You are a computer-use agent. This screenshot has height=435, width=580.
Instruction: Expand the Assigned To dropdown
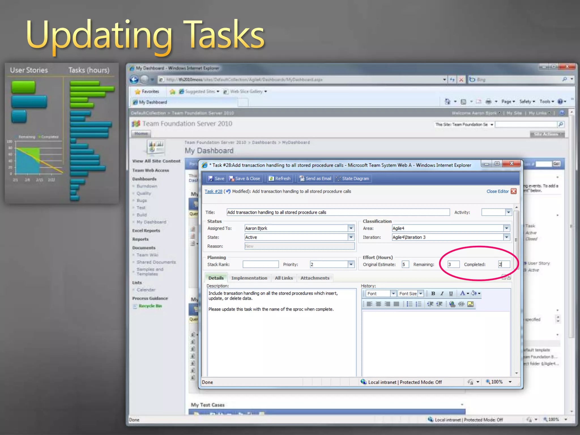pyautogui.click(x=351, y=228)
